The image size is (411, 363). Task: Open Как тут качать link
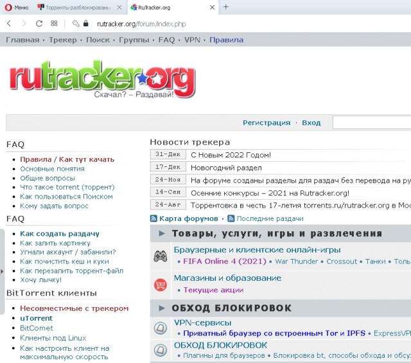click(x=87, y=159)
